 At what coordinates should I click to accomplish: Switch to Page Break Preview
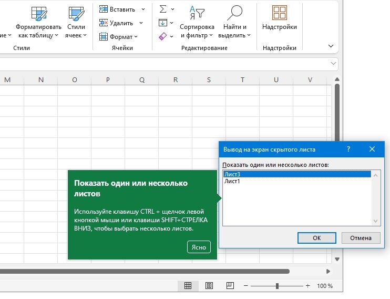(x=230, y=285)
